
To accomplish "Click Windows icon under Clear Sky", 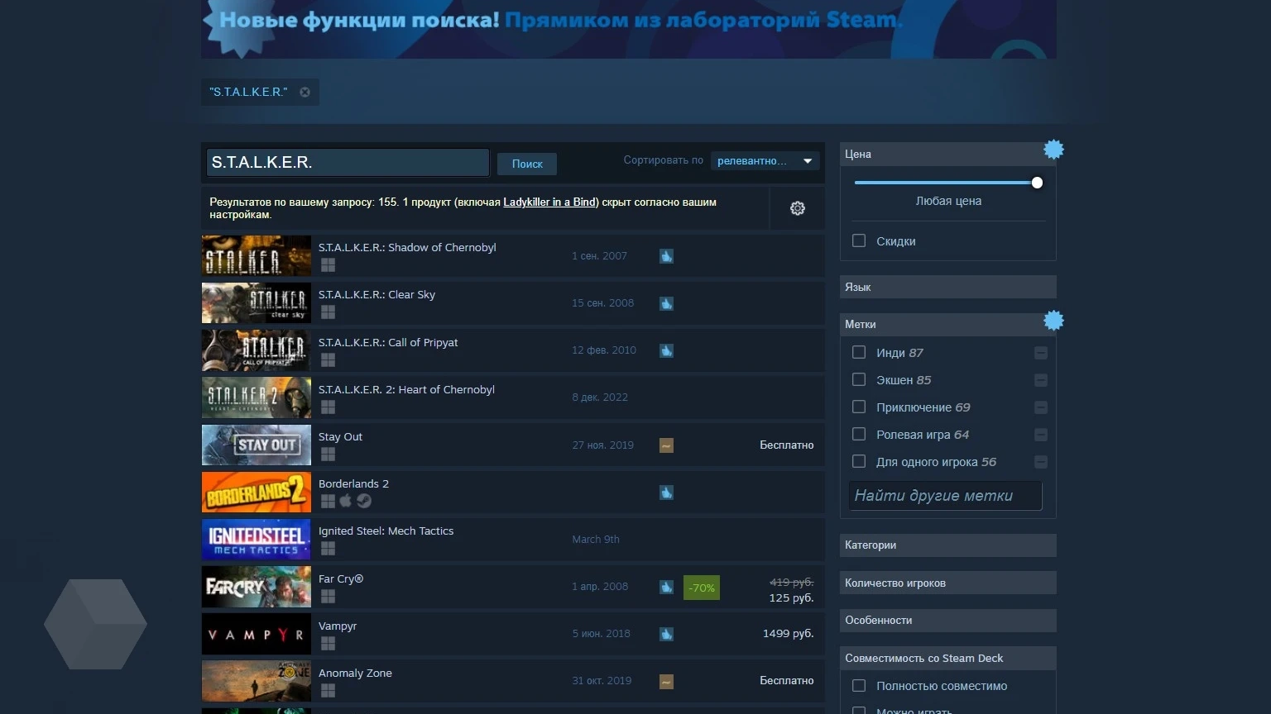I will [x=328, y=312].
